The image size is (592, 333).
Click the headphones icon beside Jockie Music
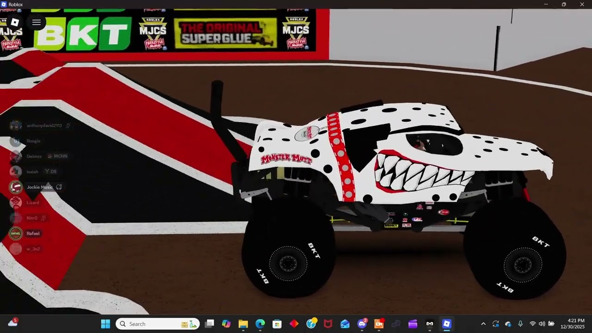[59, 187]
